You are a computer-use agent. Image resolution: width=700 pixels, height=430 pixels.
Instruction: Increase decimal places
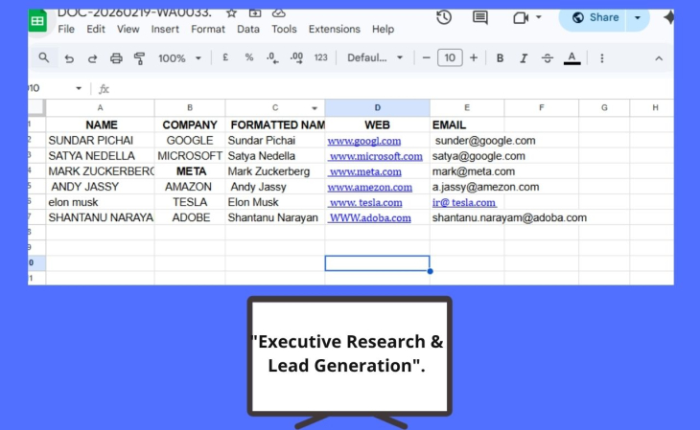click(x=296, y=58)
